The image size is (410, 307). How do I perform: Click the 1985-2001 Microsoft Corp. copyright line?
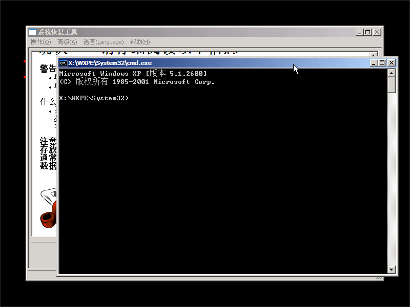[x=137, y=82]
